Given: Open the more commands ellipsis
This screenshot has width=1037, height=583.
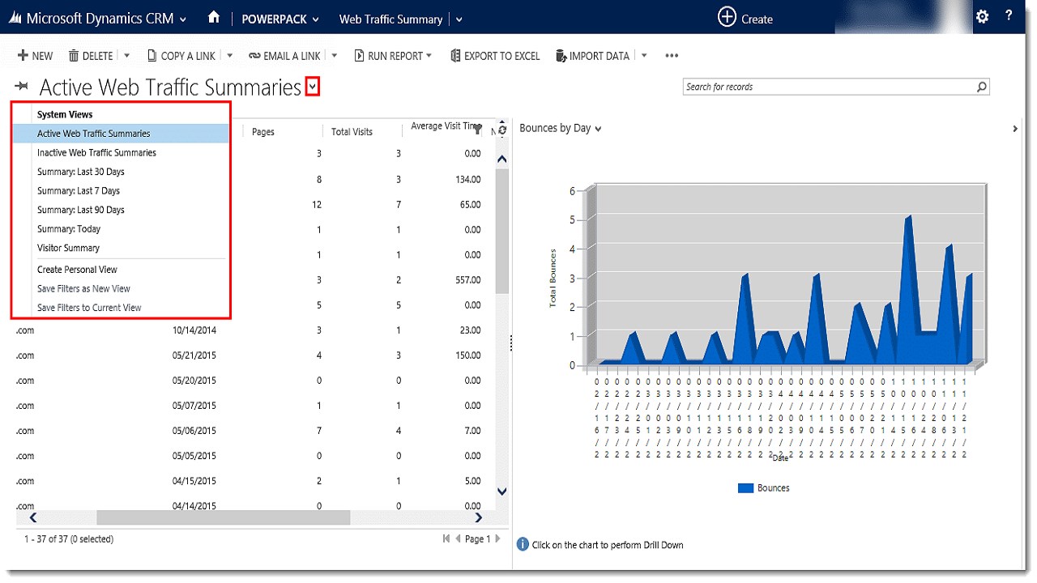Looking at the screenshot, I should 672,56.
